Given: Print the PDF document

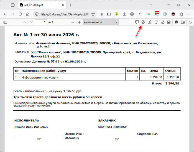Looking at the screenshot, I should 177,22.
